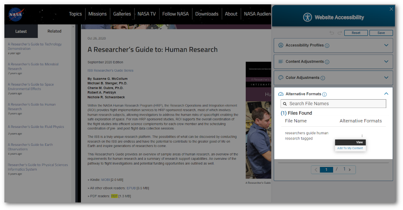Open the About menu
Viewport: 403px width, 210px height.
click(x=231, y=14)
